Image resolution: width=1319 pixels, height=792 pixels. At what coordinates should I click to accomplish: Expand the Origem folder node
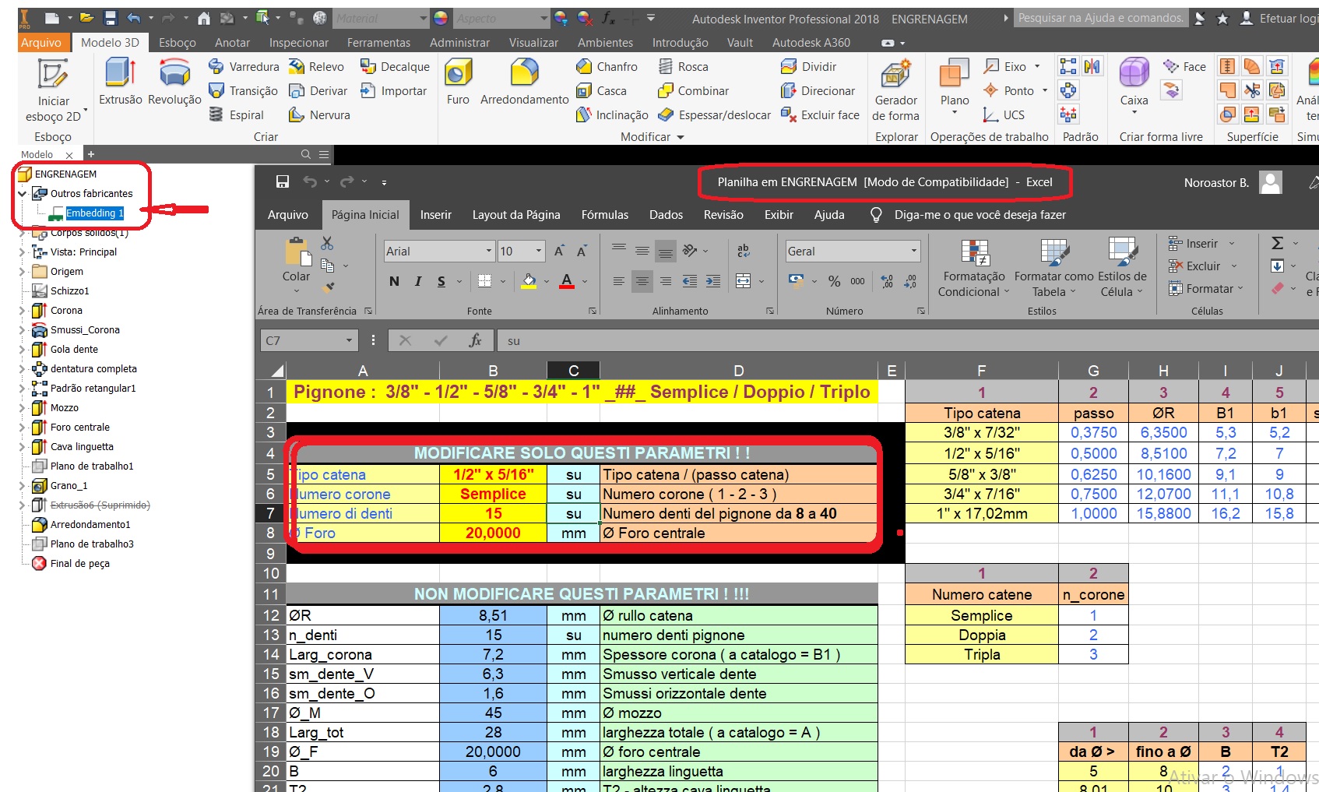[22, 272]
